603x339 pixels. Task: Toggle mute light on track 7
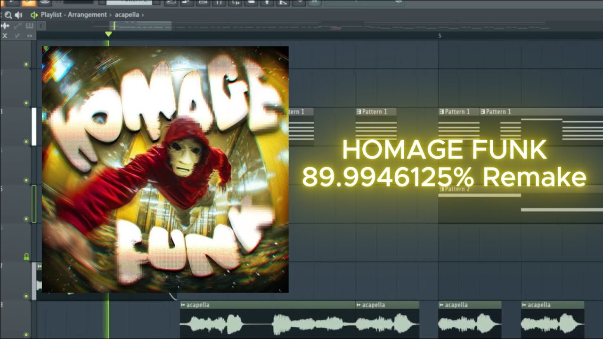(x=26, y=296)
